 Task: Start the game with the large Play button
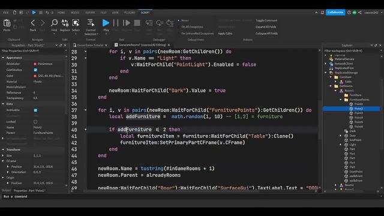[x=106, y=23]
